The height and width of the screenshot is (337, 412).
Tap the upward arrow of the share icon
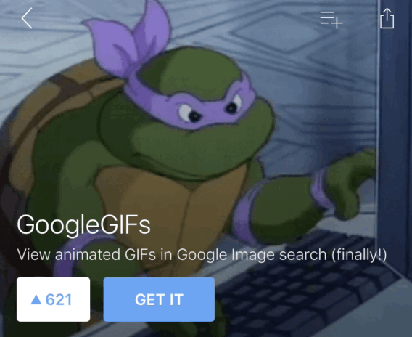(387, 15)
